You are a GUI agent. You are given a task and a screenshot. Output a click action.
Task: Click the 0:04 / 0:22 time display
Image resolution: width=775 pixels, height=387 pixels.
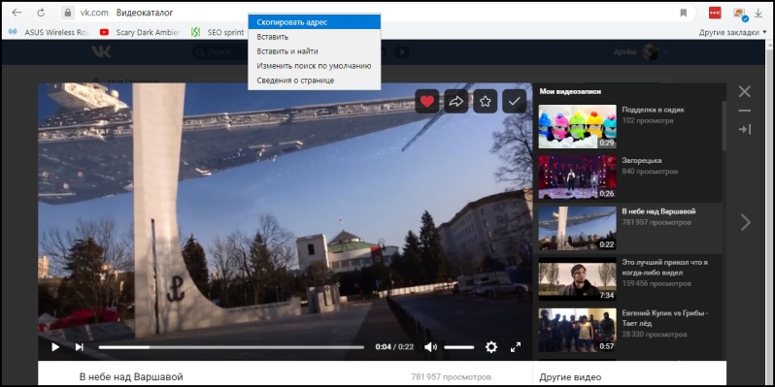394,347
